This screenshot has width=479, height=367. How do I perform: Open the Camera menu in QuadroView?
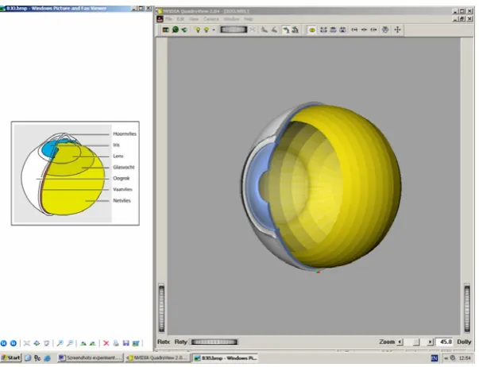pyautogui.click(x=211, y=19)
